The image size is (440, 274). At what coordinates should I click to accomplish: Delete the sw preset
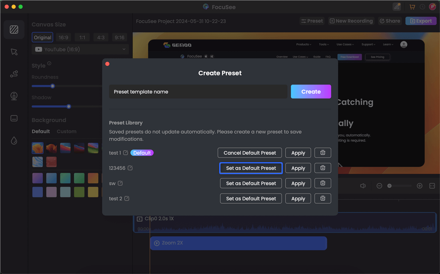pos(323,183)
